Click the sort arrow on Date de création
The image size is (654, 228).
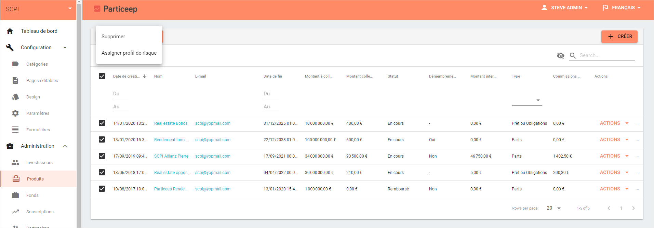(145, 76)
